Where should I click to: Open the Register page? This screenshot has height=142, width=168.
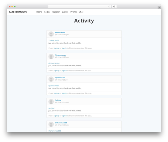56,12
